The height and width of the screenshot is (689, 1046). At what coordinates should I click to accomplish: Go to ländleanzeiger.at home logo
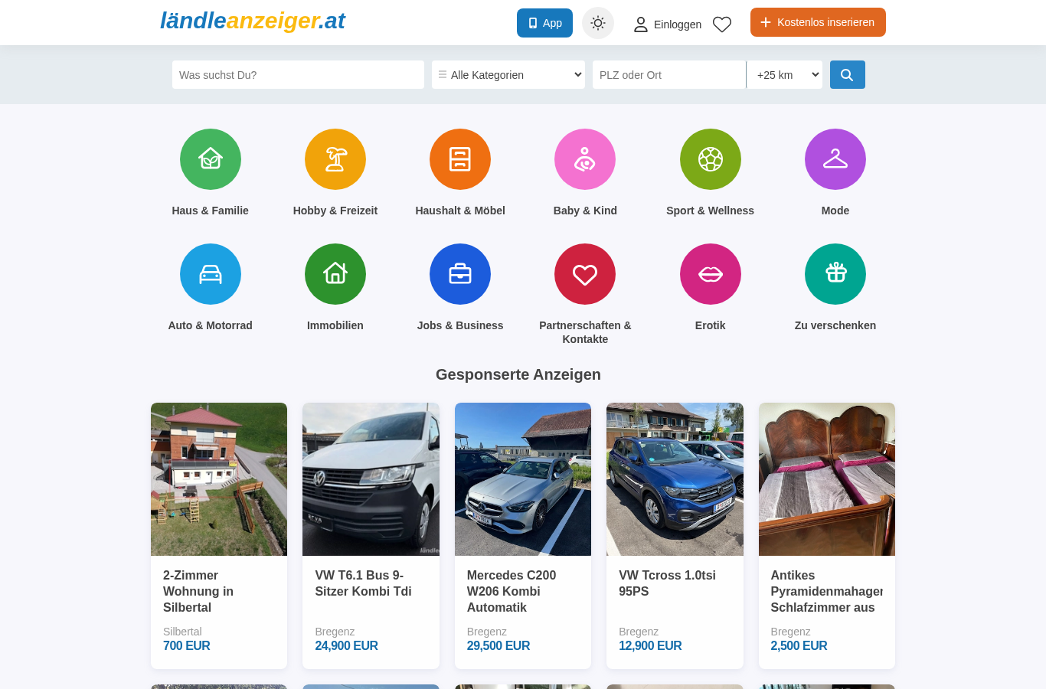coord(253,21)
